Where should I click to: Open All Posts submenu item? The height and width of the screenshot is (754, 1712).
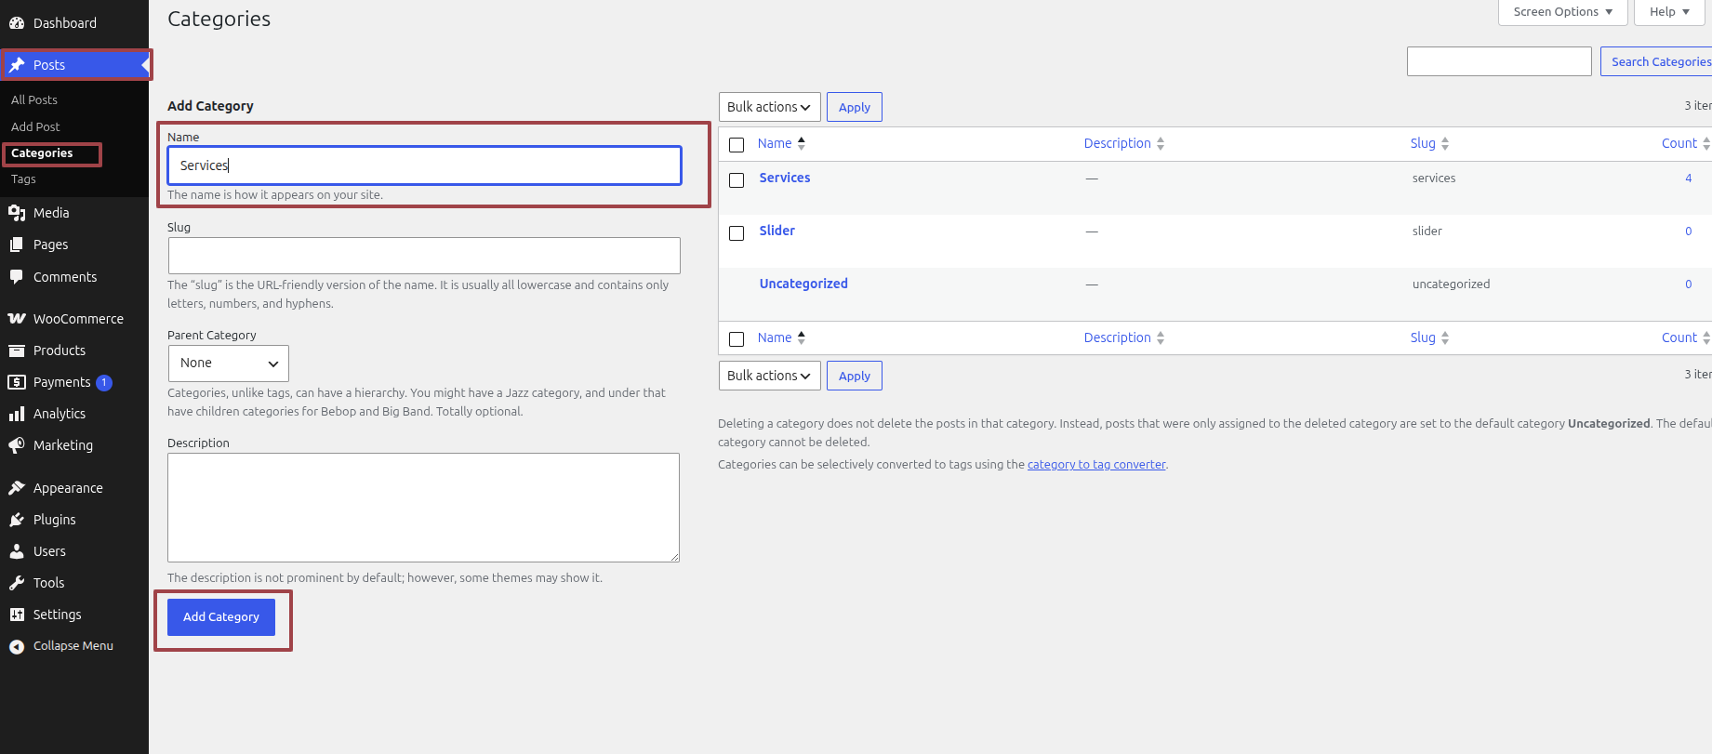[34, 99]
